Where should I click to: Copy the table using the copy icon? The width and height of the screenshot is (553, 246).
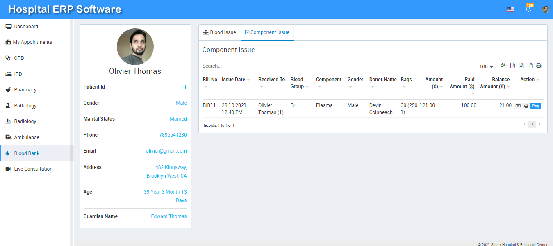(503, 66)
